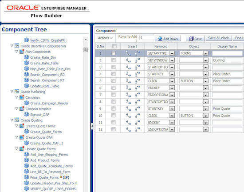
Task: Open the BUTTON object dropdown in row 5
Action: (x=205, y=81)
